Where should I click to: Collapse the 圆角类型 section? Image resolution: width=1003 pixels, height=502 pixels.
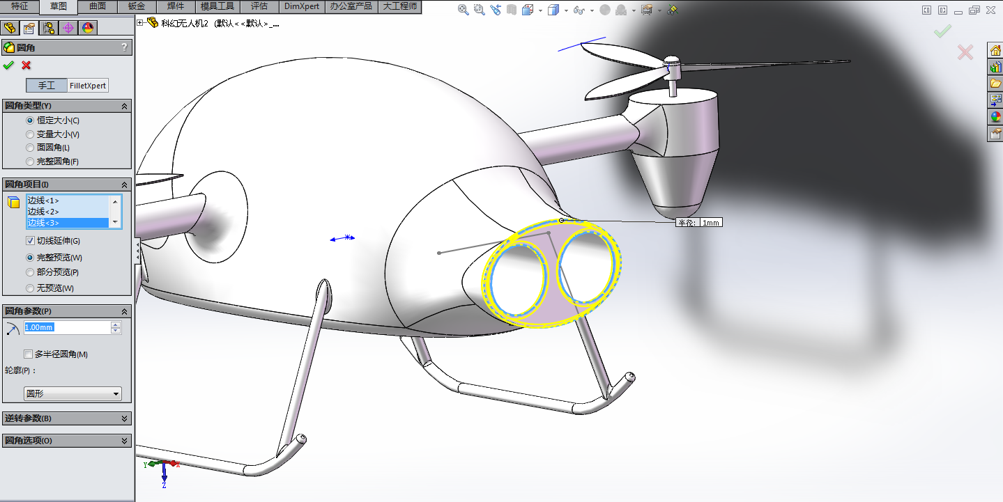[125, 106]
